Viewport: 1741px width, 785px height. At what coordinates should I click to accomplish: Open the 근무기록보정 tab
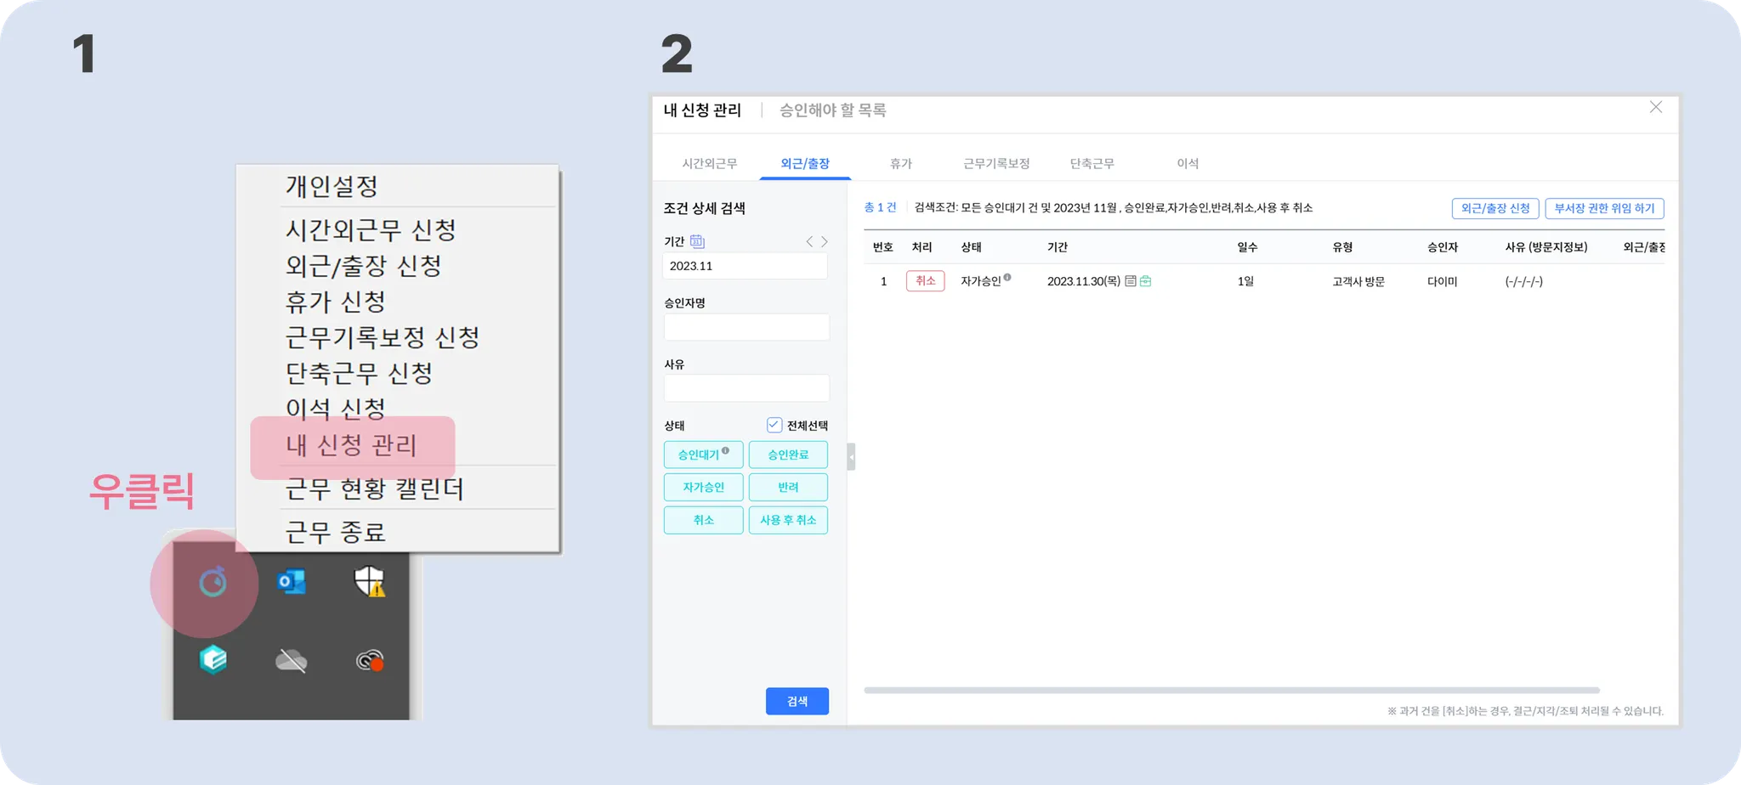tap(996, 163)
